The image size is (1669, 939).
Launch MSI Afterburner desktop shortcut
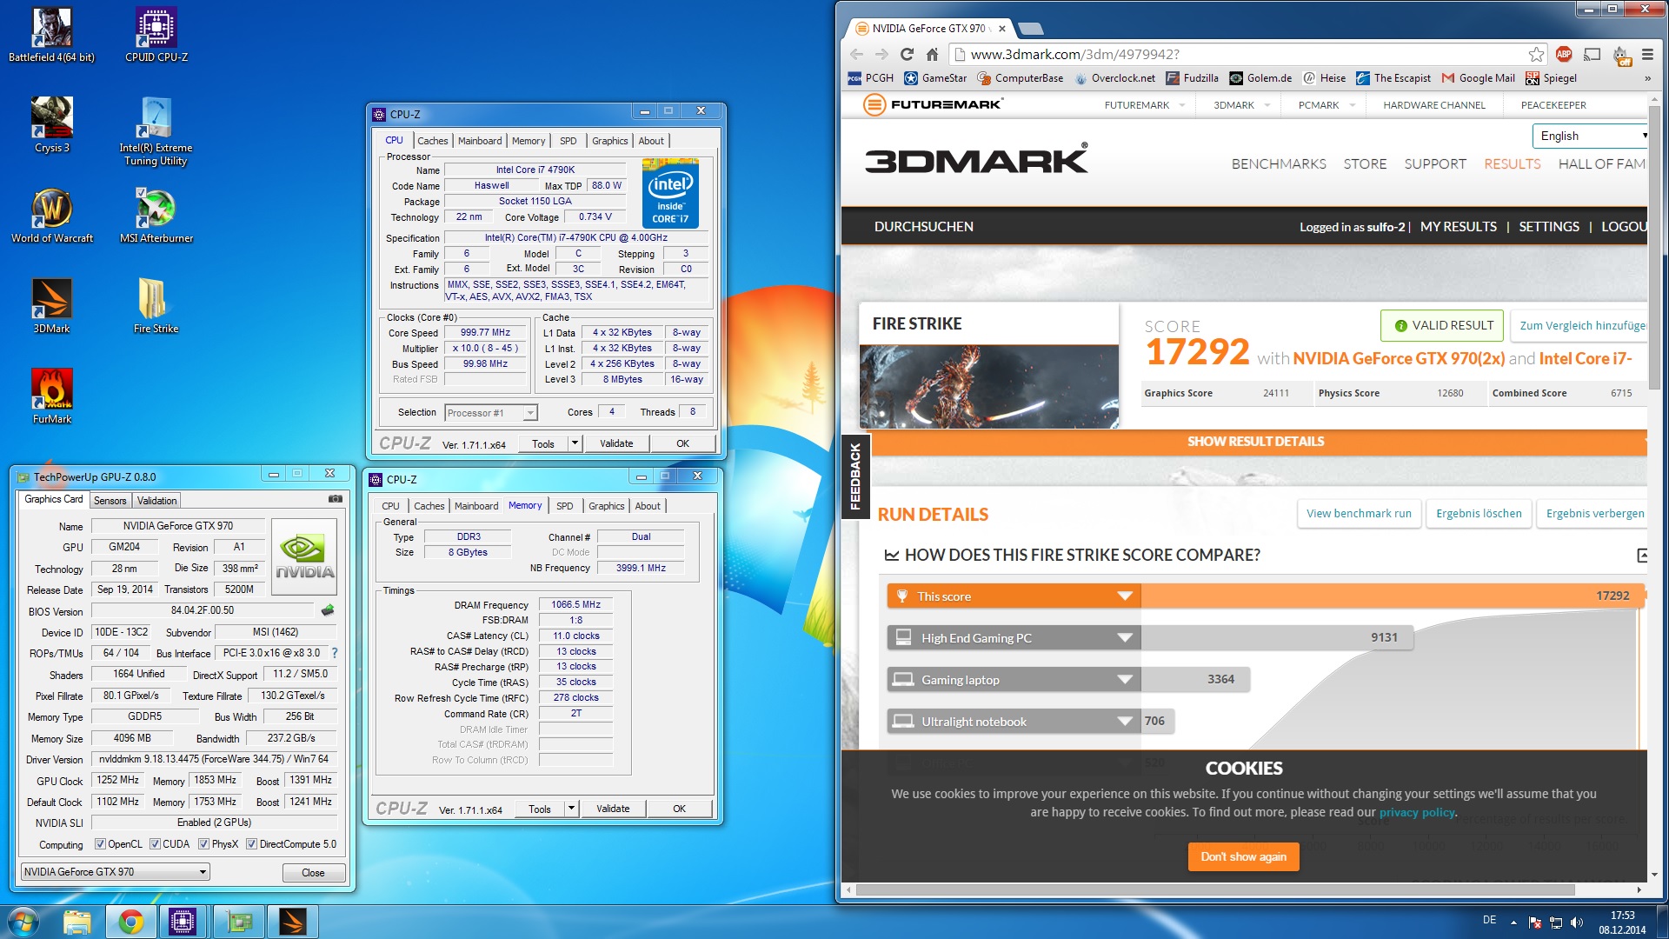[156, 216]
